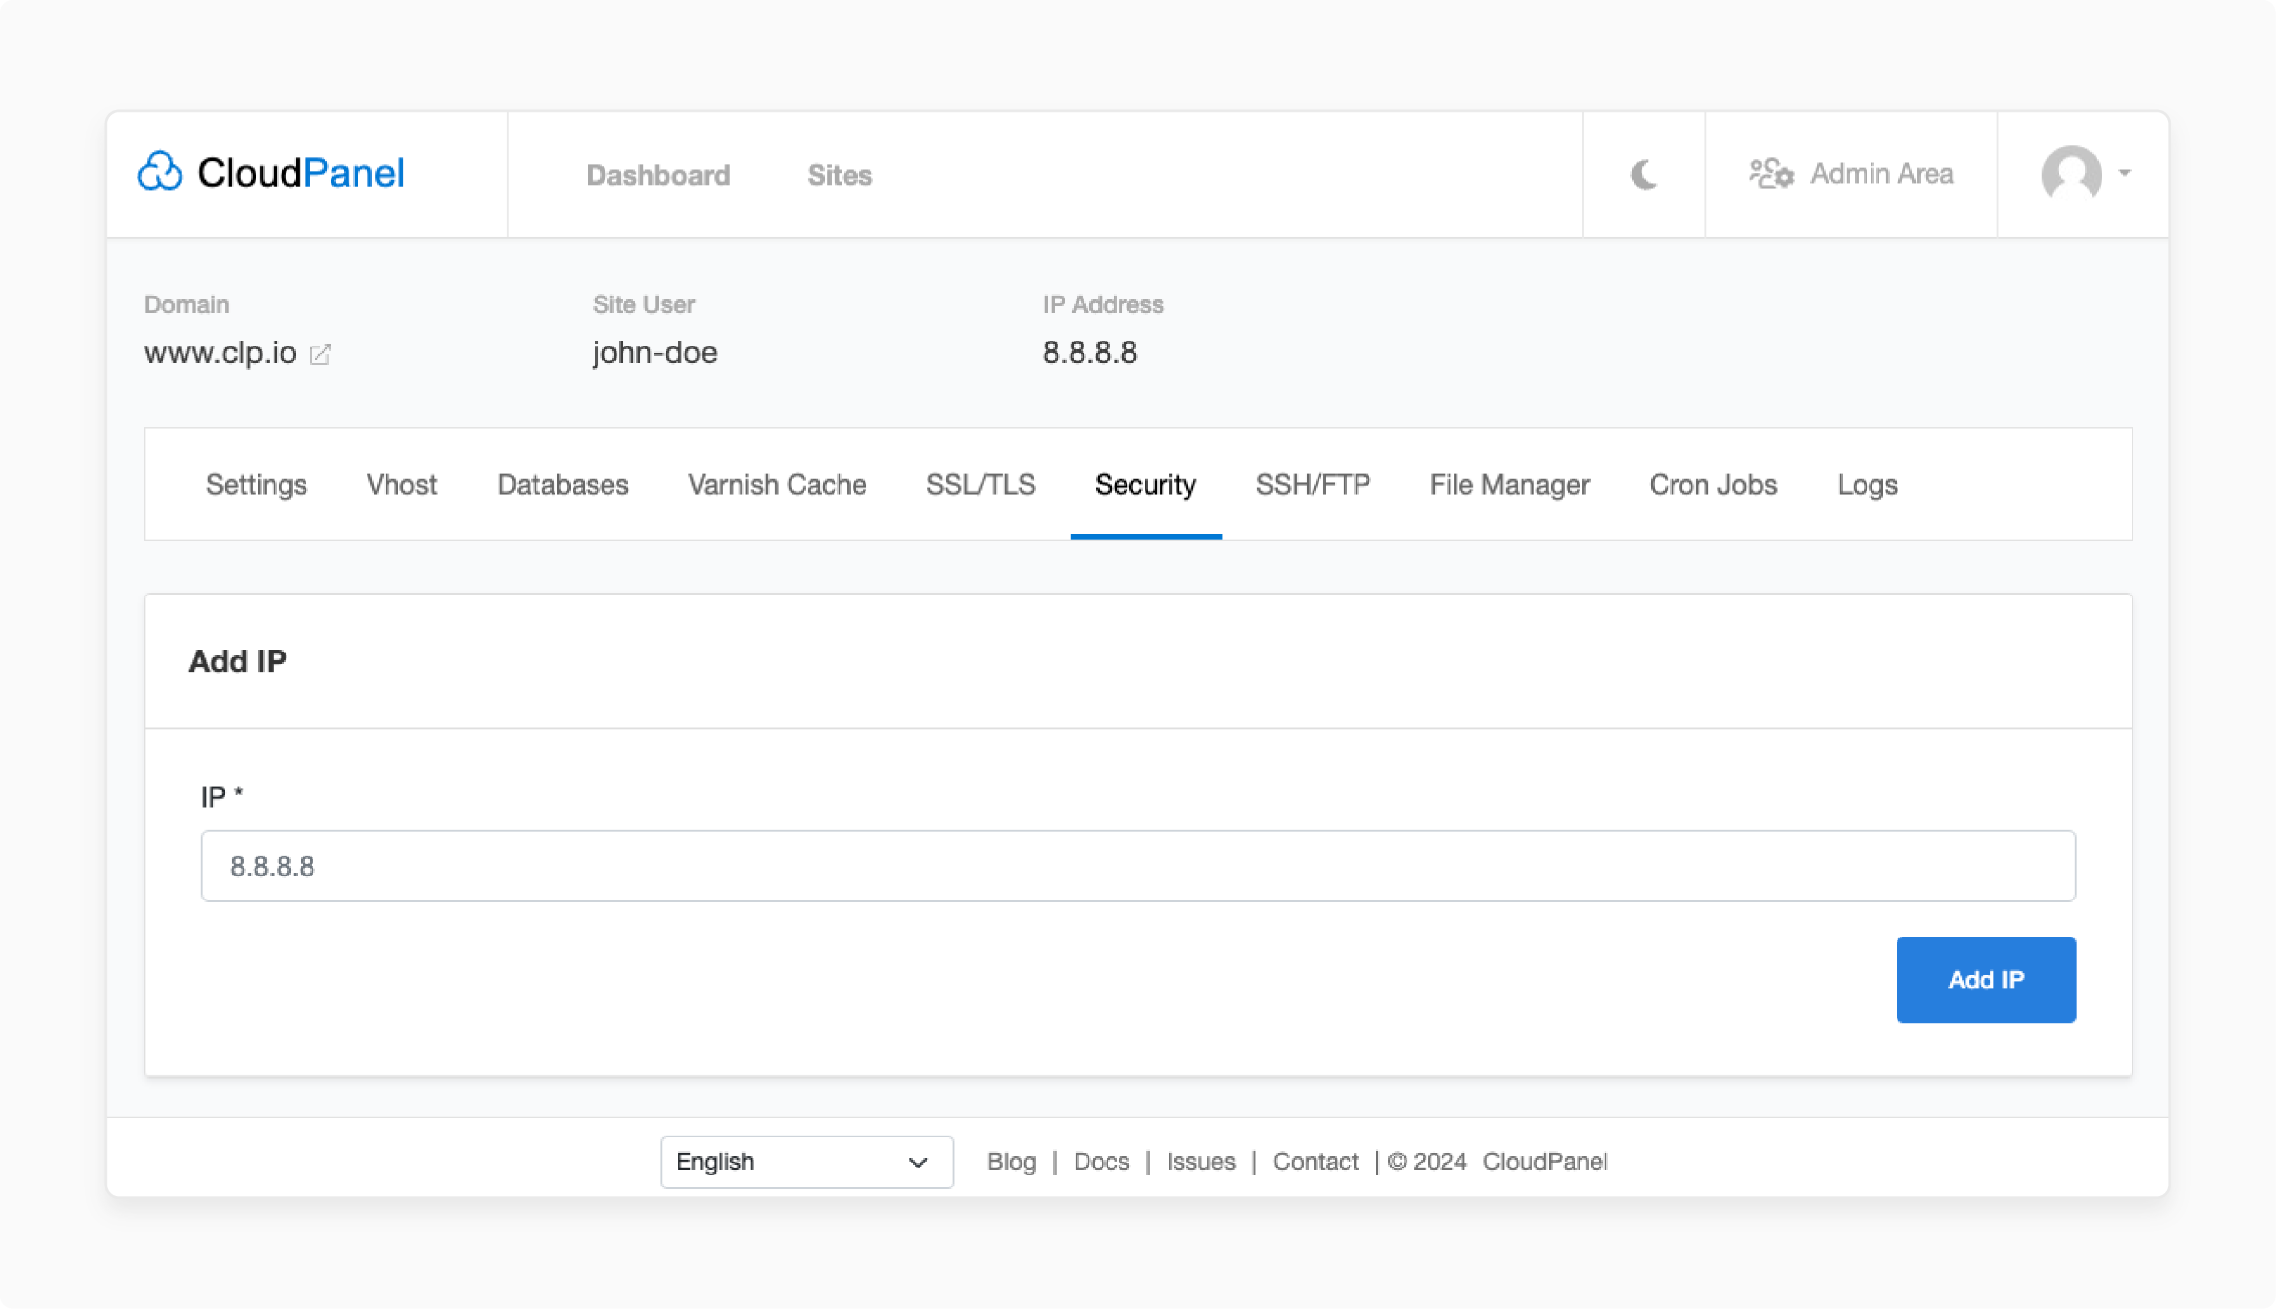Switch to the Settings tab

pyautogui.click(x=257, y=484)
